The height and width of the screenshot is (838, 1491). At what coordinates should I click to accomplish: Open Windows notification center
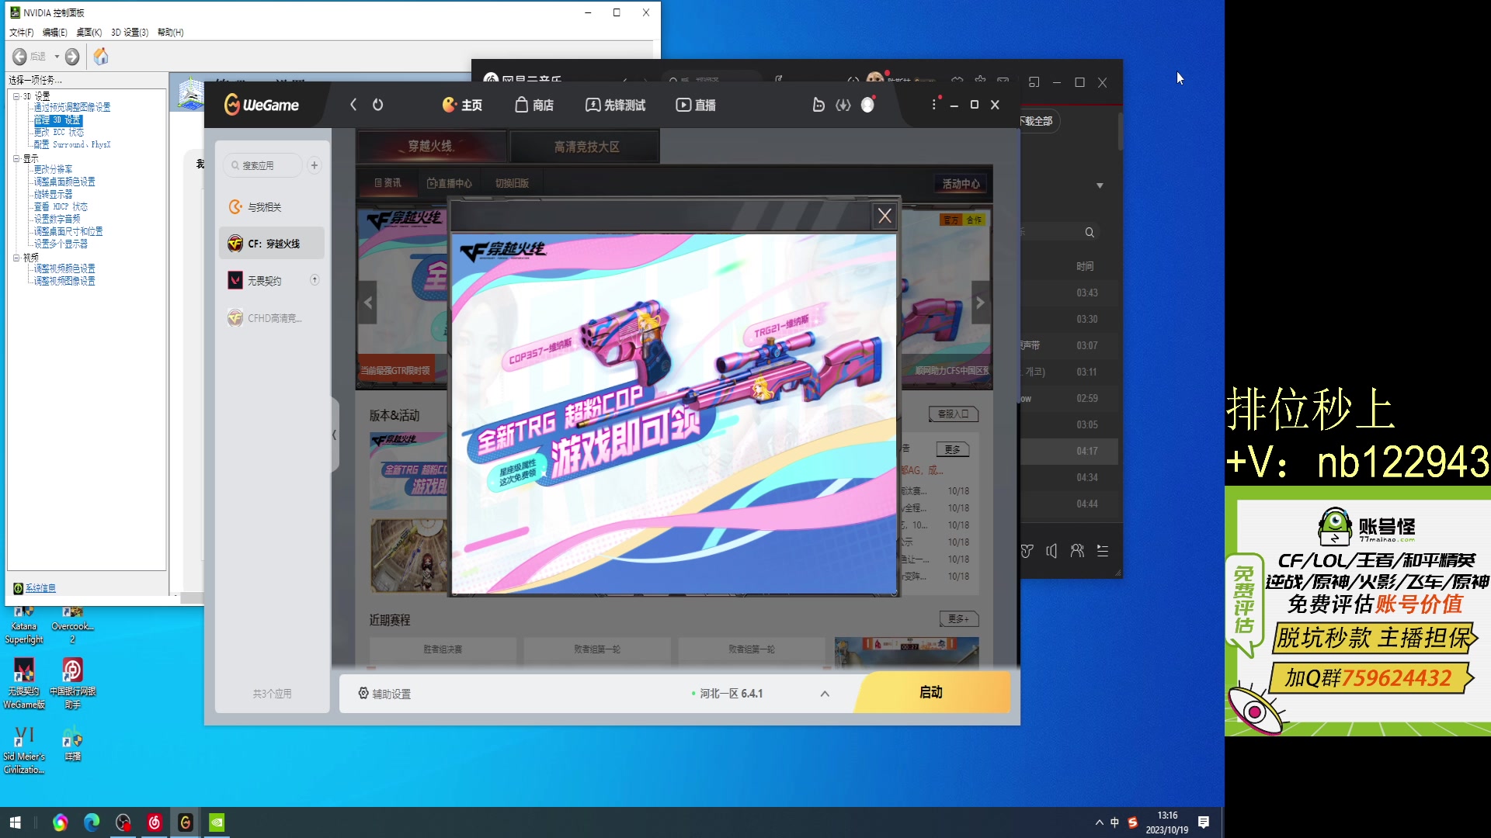[1204, 822]
